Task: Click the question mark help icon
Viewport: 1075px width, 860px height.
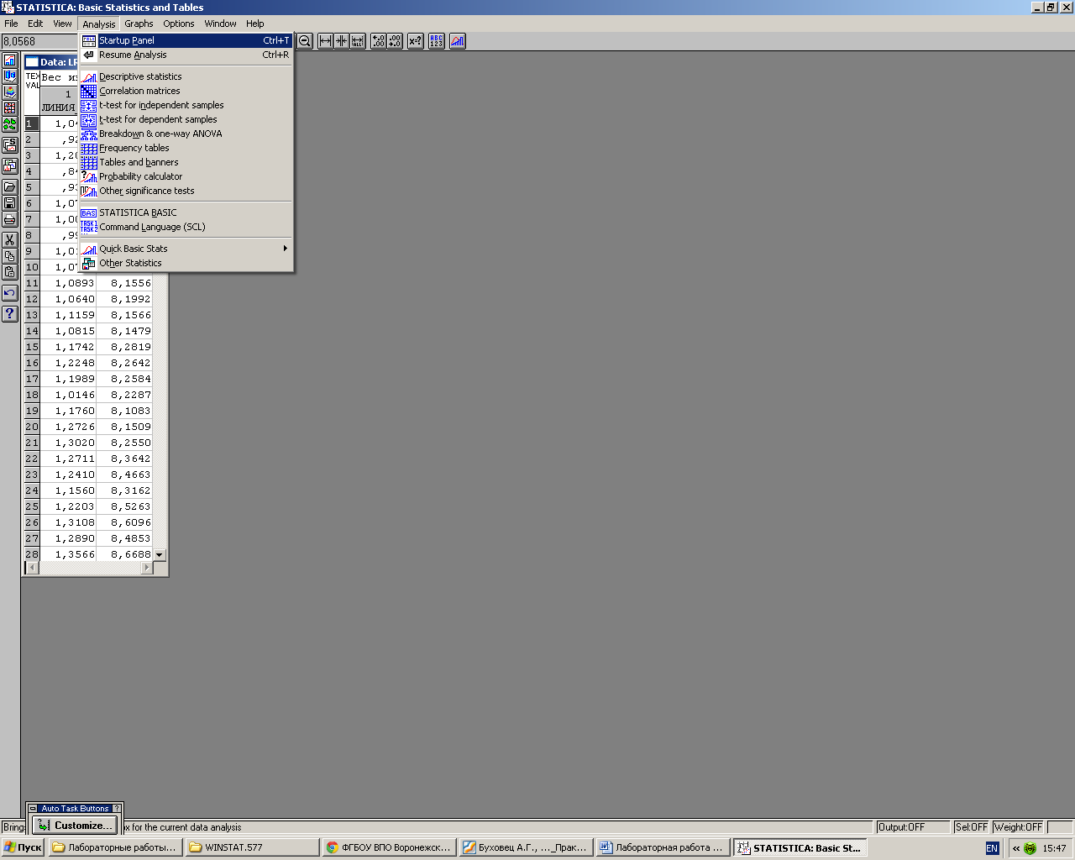Action: [10, 314]
